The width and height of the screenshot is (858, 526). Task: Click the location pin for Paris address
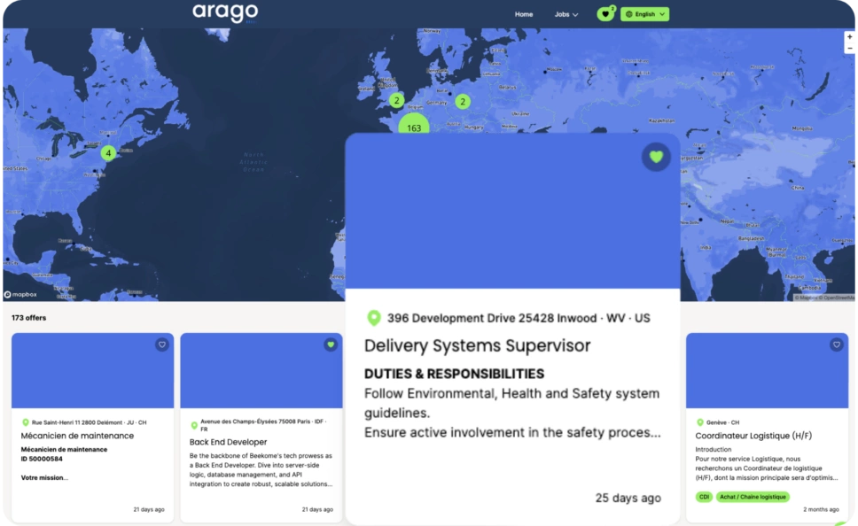pos(194,425)
